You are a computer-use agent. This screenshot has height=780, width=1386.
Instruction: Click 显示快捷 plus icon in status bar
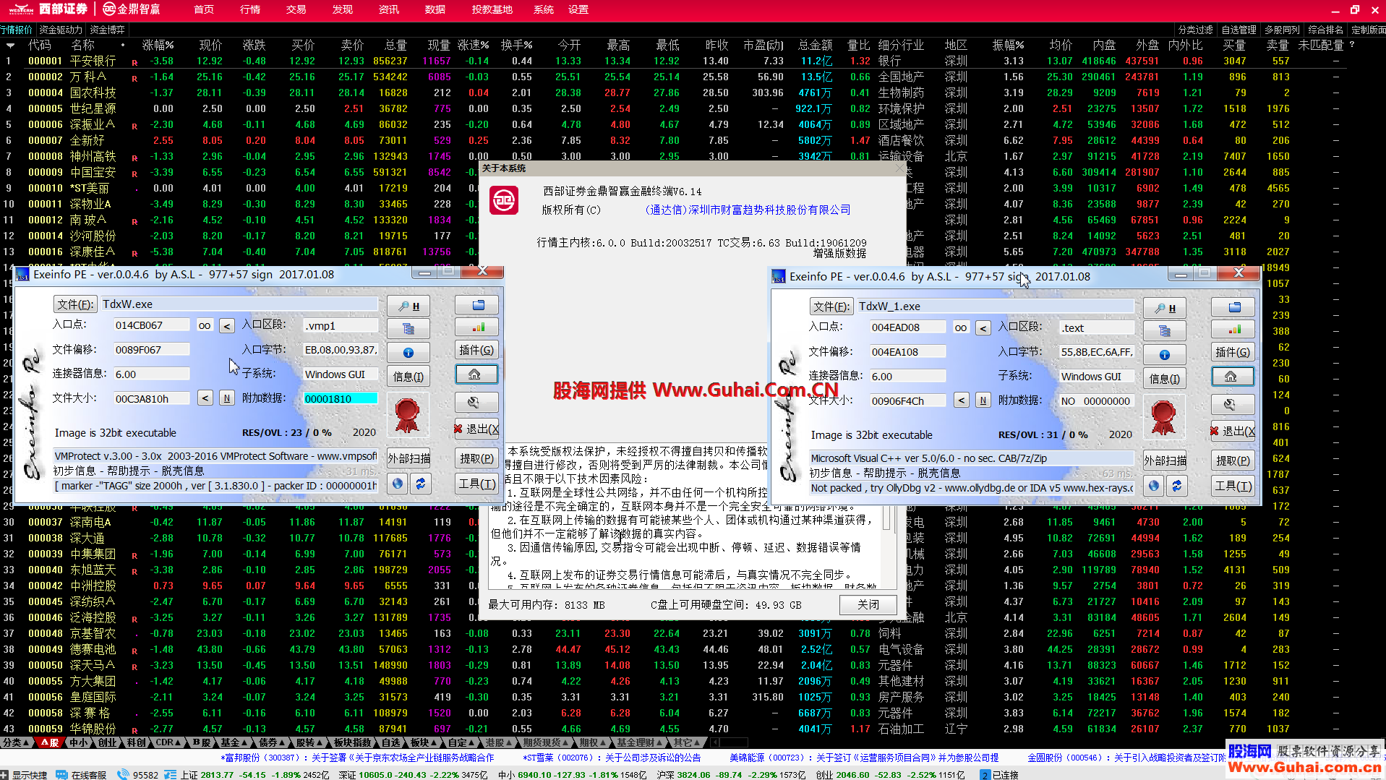(5, 774)
